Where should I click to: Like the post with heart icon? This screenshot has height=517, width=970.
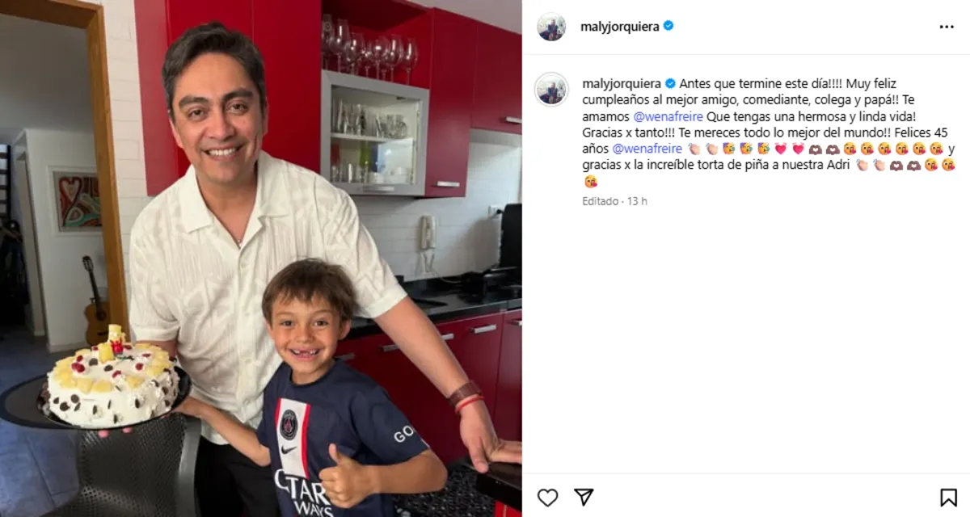tap(547, 498)
